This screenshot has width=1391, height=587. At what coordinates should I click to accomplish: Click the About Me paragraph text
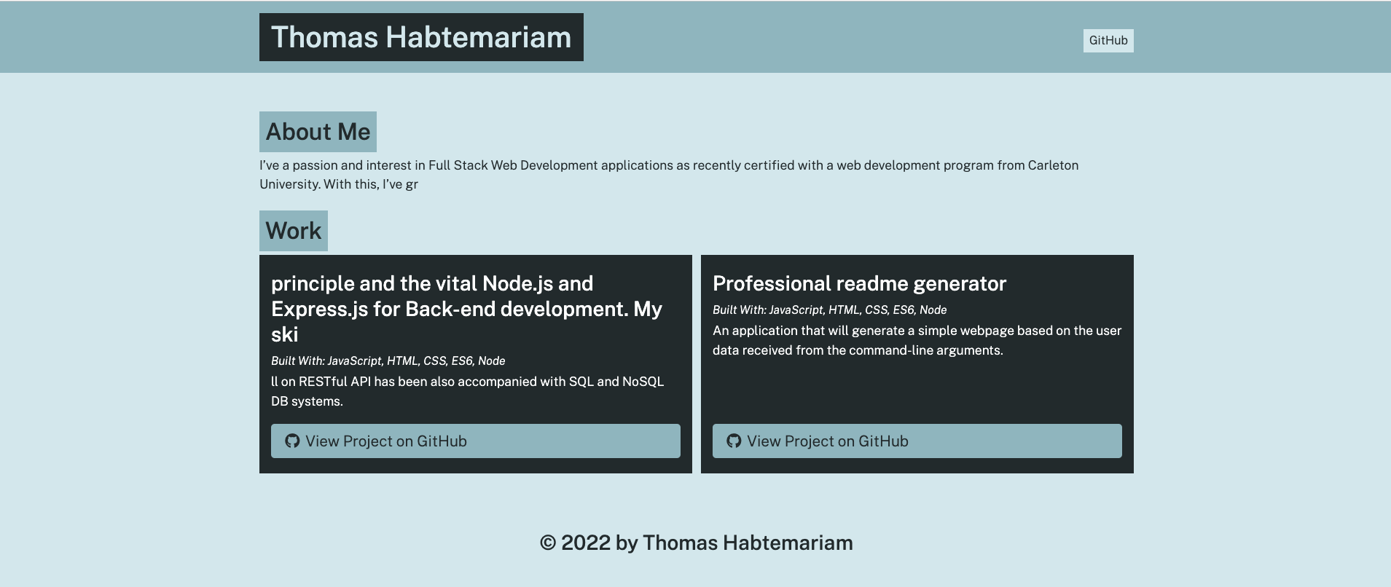point(669,174)
